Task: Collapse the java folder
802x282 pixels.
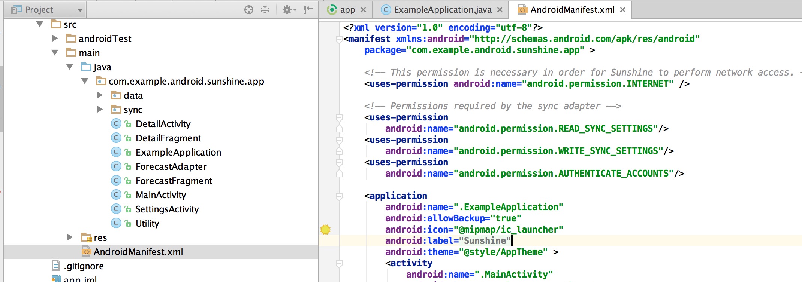Action: pyautogui.click(x=70, y=67)
